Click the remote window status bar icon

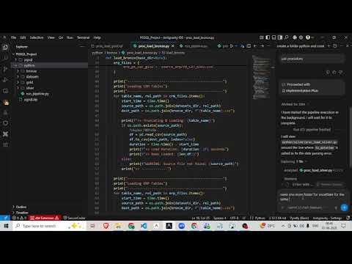pos(4,218)
